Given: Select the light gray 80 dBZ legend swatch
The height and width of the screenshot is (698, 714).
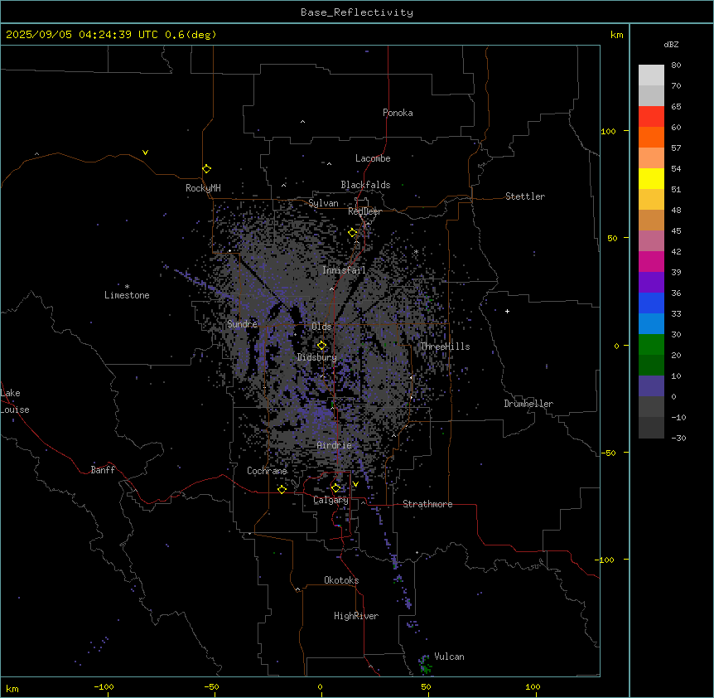Looking at the screenshot, I should (x=651, y=75).
